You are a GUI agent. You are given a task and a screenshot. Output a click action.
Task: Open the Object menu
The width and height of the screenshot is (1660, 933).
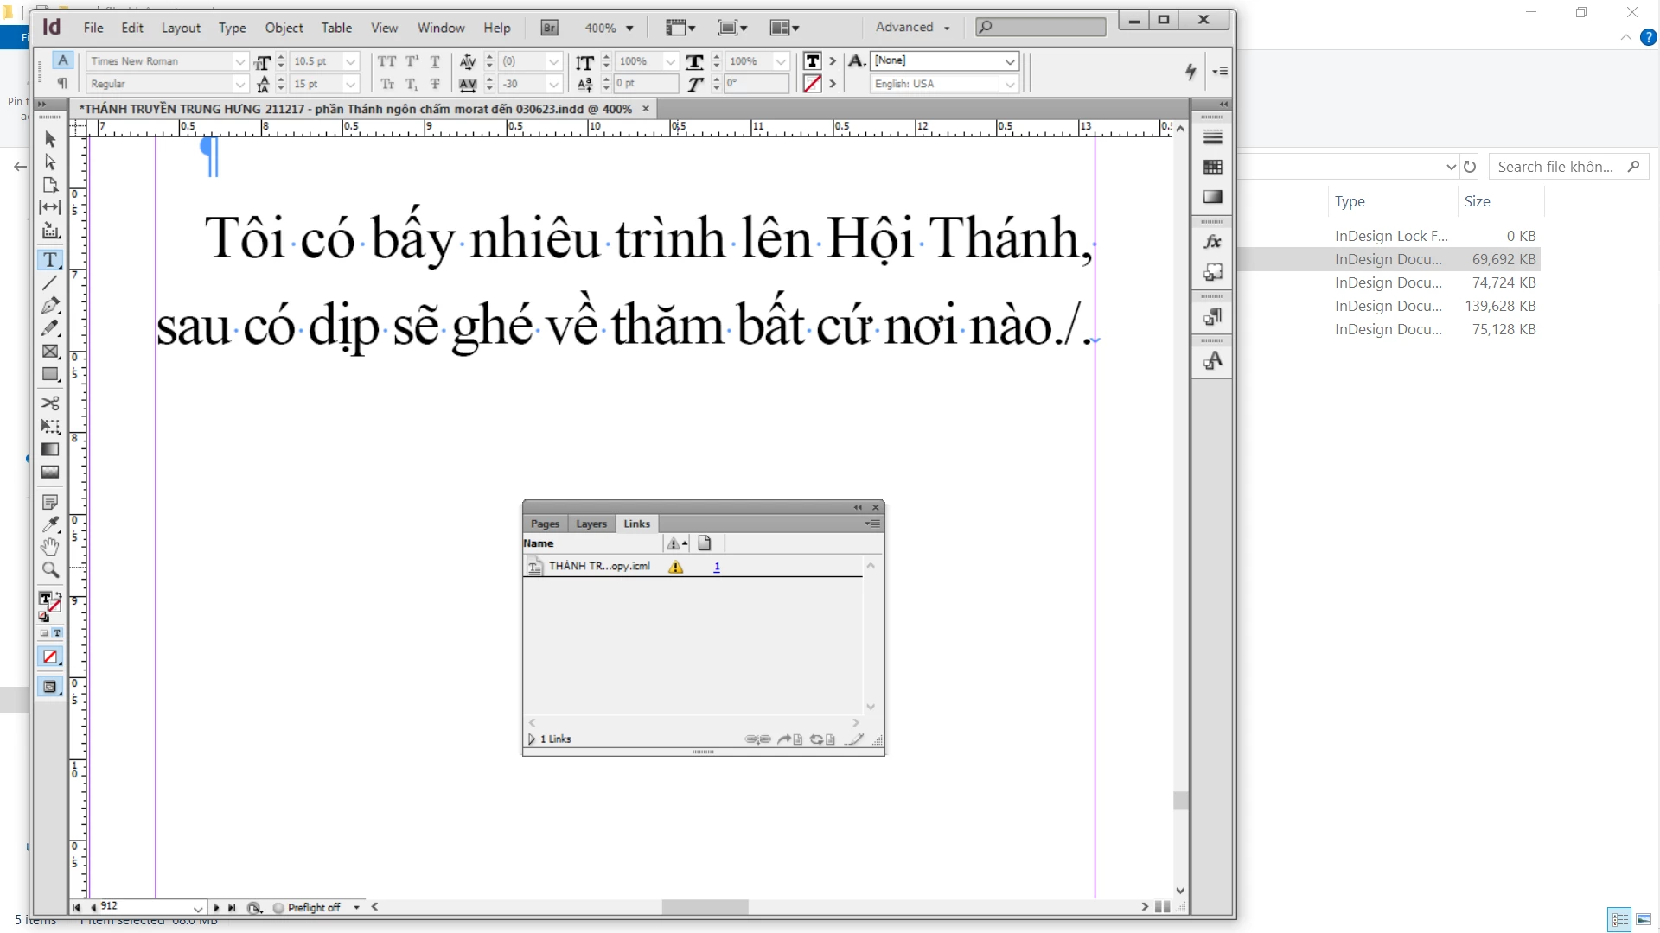[283, 28]
